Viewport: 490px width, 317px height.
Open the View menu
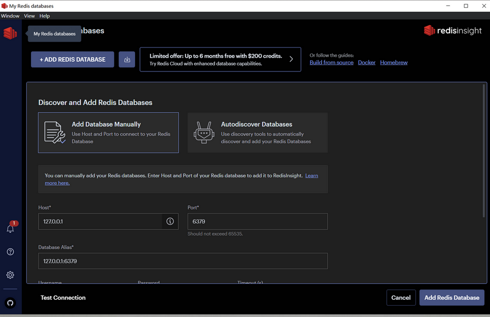tap(29, 16)
